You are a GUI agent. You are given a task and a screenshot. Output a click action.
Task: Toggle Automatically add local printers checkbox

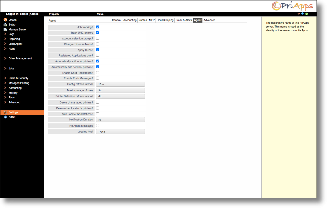[x=98, y=61]
